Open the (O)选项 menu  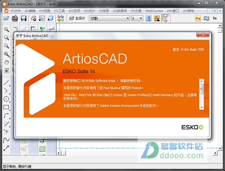click(x=74, y=11)
